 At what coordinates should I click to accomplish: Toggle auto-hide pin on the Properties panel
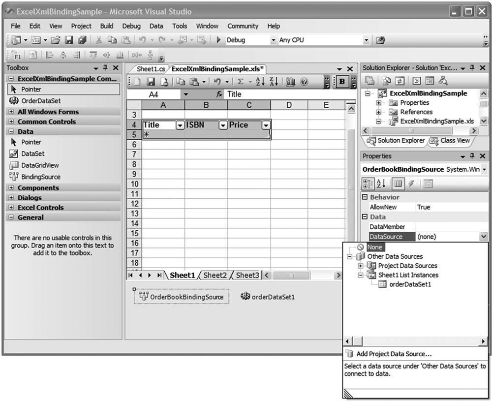(x=472, y=156)
